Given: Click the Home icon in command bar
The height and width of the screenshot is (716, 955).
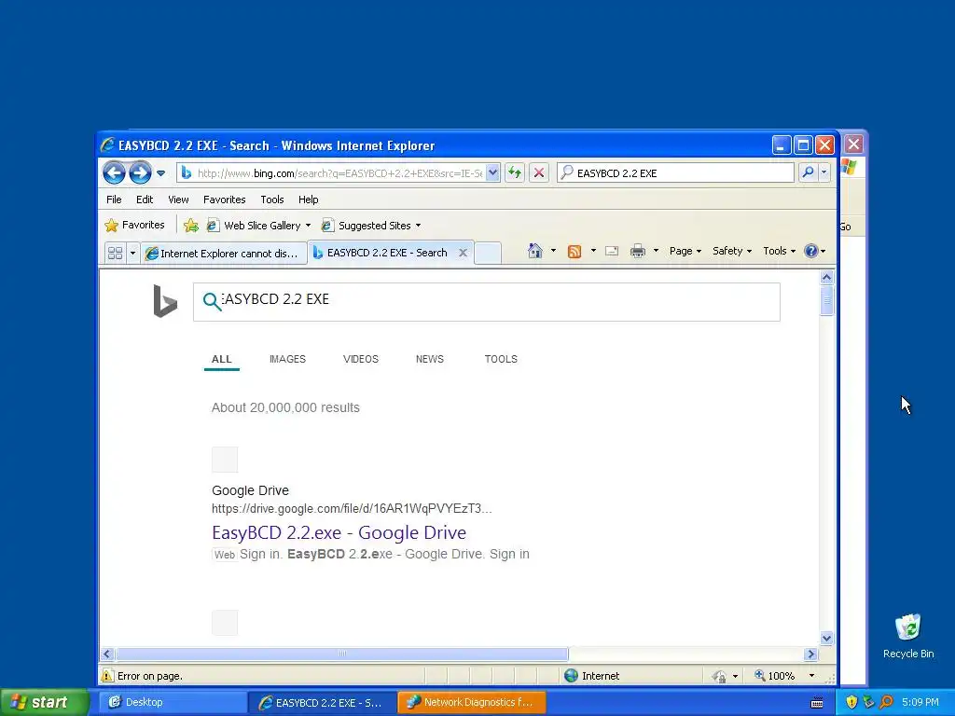Looking at the screenshot, I should tap(534, 251).
